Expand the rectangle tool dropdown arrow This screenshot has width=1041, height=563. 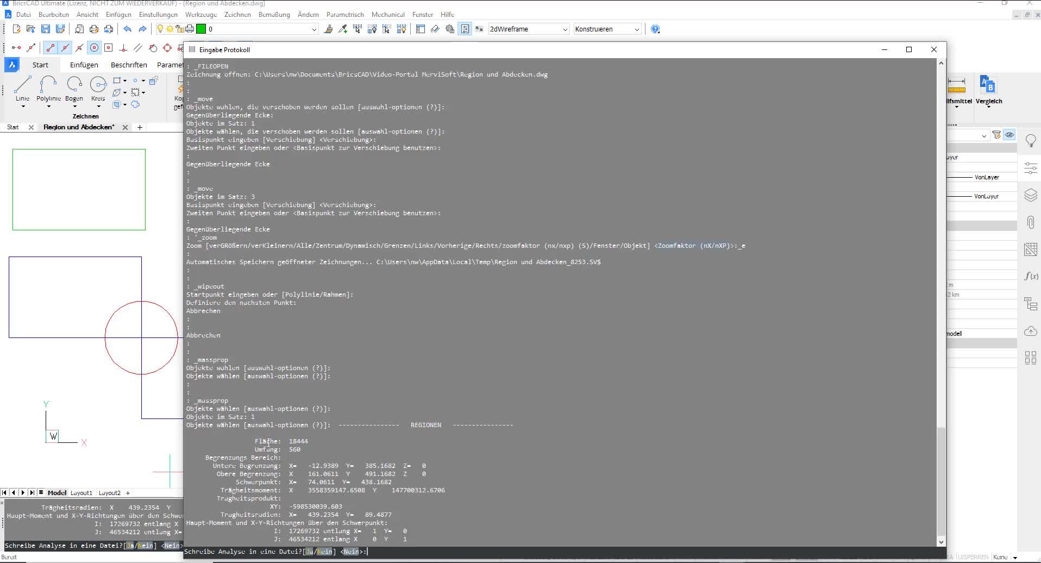click(x=125, y=80)
